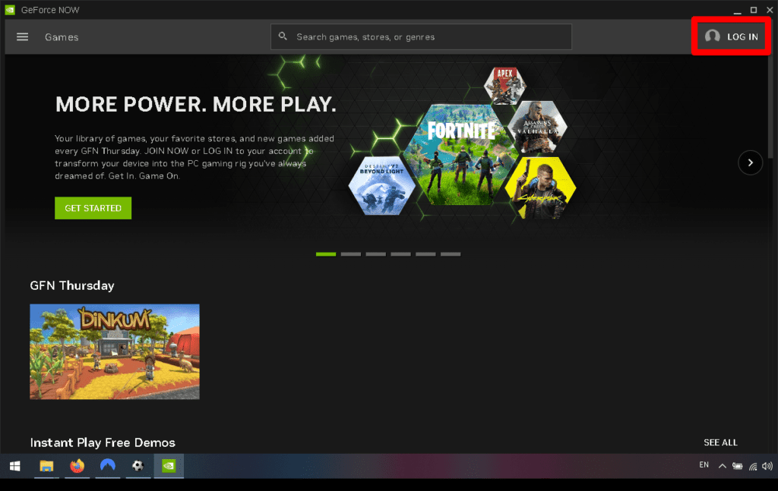
Task: Select the Fortnite hexagon tile
Action: pos(460,155)
